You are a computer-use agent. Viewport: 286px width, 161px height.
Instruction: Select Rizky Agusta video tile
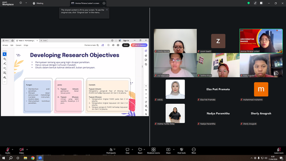pos(261,65)
